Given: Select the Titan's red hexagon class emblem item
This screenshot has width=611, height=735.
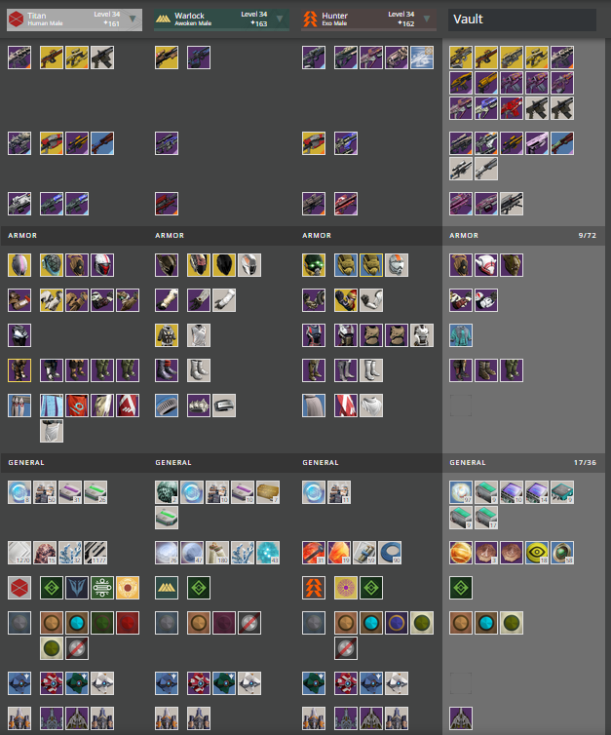Looking at the screenshot, I should pyautogui.click(x=19, y=588).
